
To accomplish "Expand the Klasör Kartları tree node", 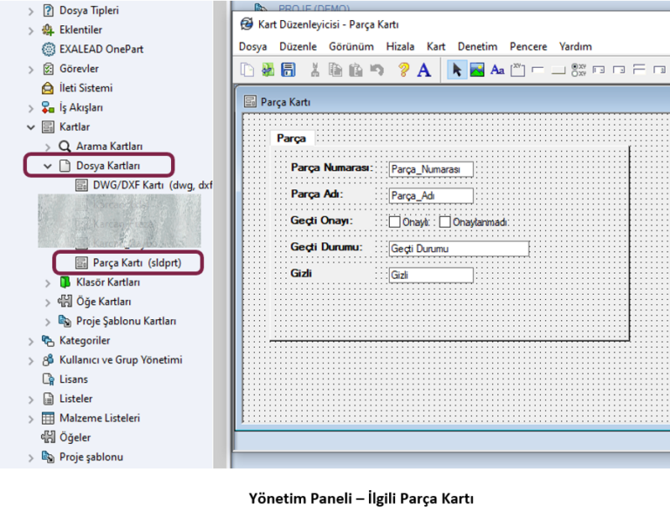I will point(47,283).
